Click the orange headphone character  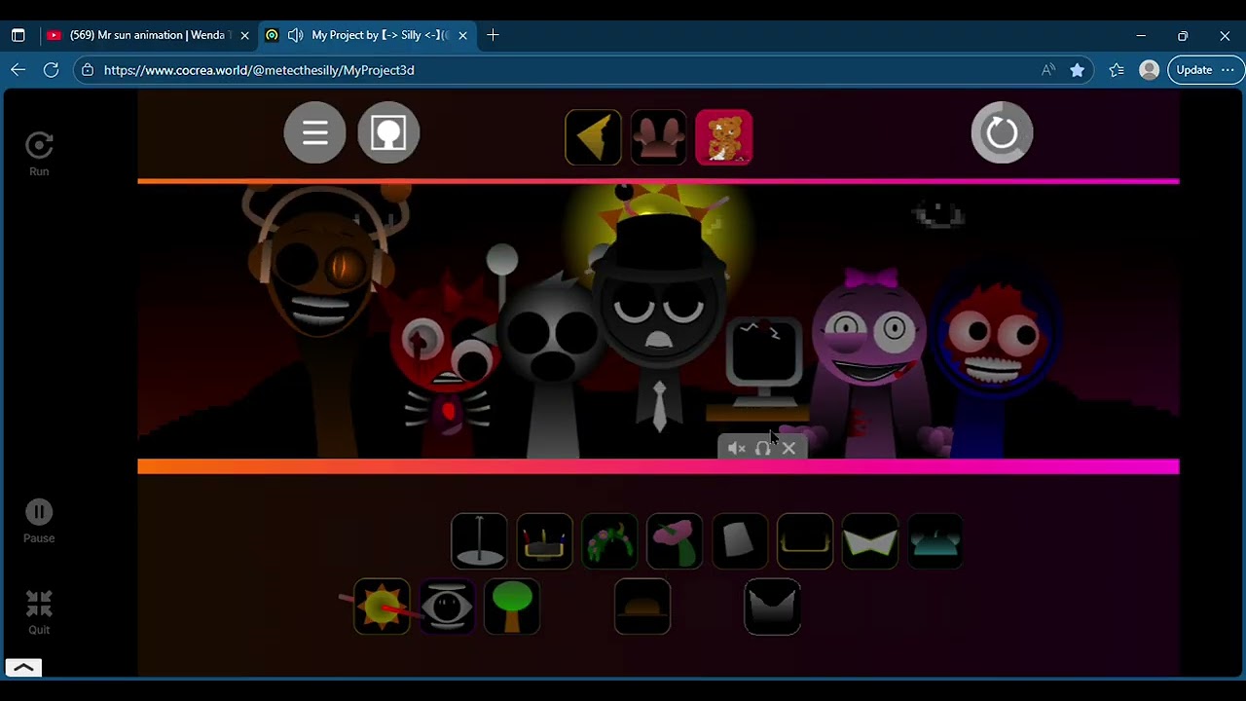[x=319, y=321]
